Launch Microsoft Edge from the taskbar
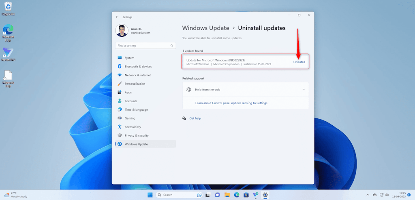The height and width of the screenshot is (200, 415). 237,195
